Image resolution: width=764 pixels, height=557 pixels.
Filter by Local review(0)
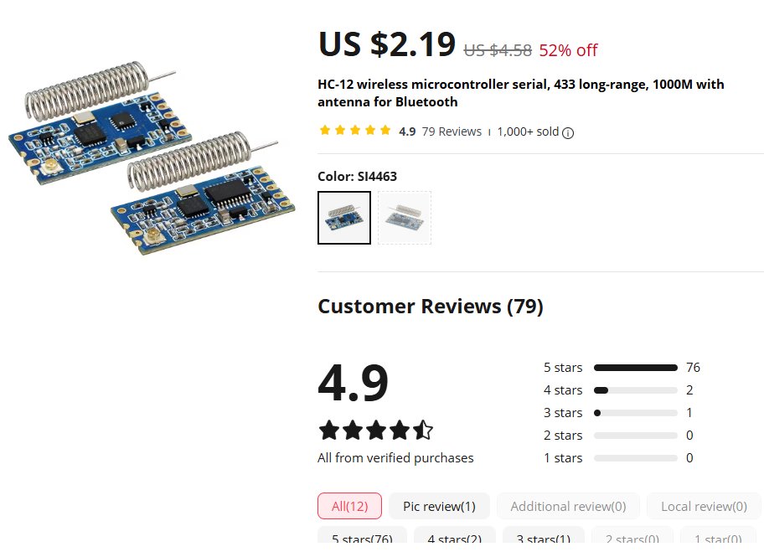pyautogui.click(x=703, y=506)
